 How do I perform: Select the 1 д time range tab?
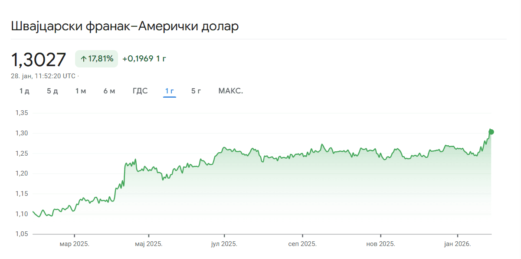[x=24, y=91]
